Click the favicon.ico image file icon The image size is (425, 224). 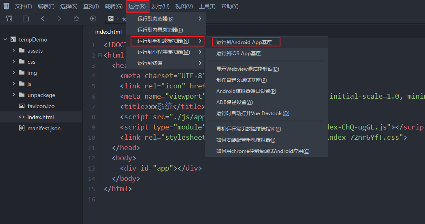tap(22, 106)
